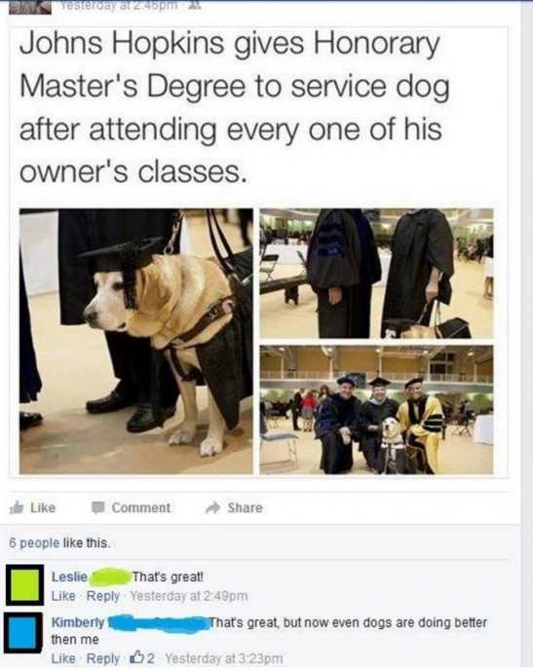533x671 pixels.
Task: Open the large dog in graduation cap photo
Action: tap(136, 341)
